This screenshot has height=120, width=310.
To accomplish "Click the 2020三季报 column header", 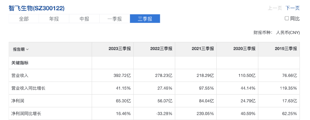I will [244, 49].
